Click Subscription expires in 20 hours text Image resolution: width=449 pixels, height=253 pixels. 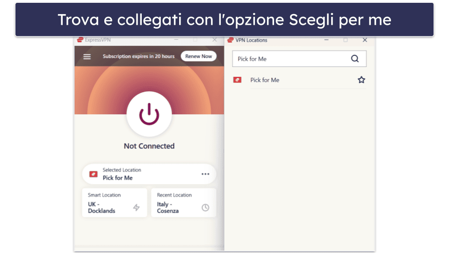coord(138,56)
